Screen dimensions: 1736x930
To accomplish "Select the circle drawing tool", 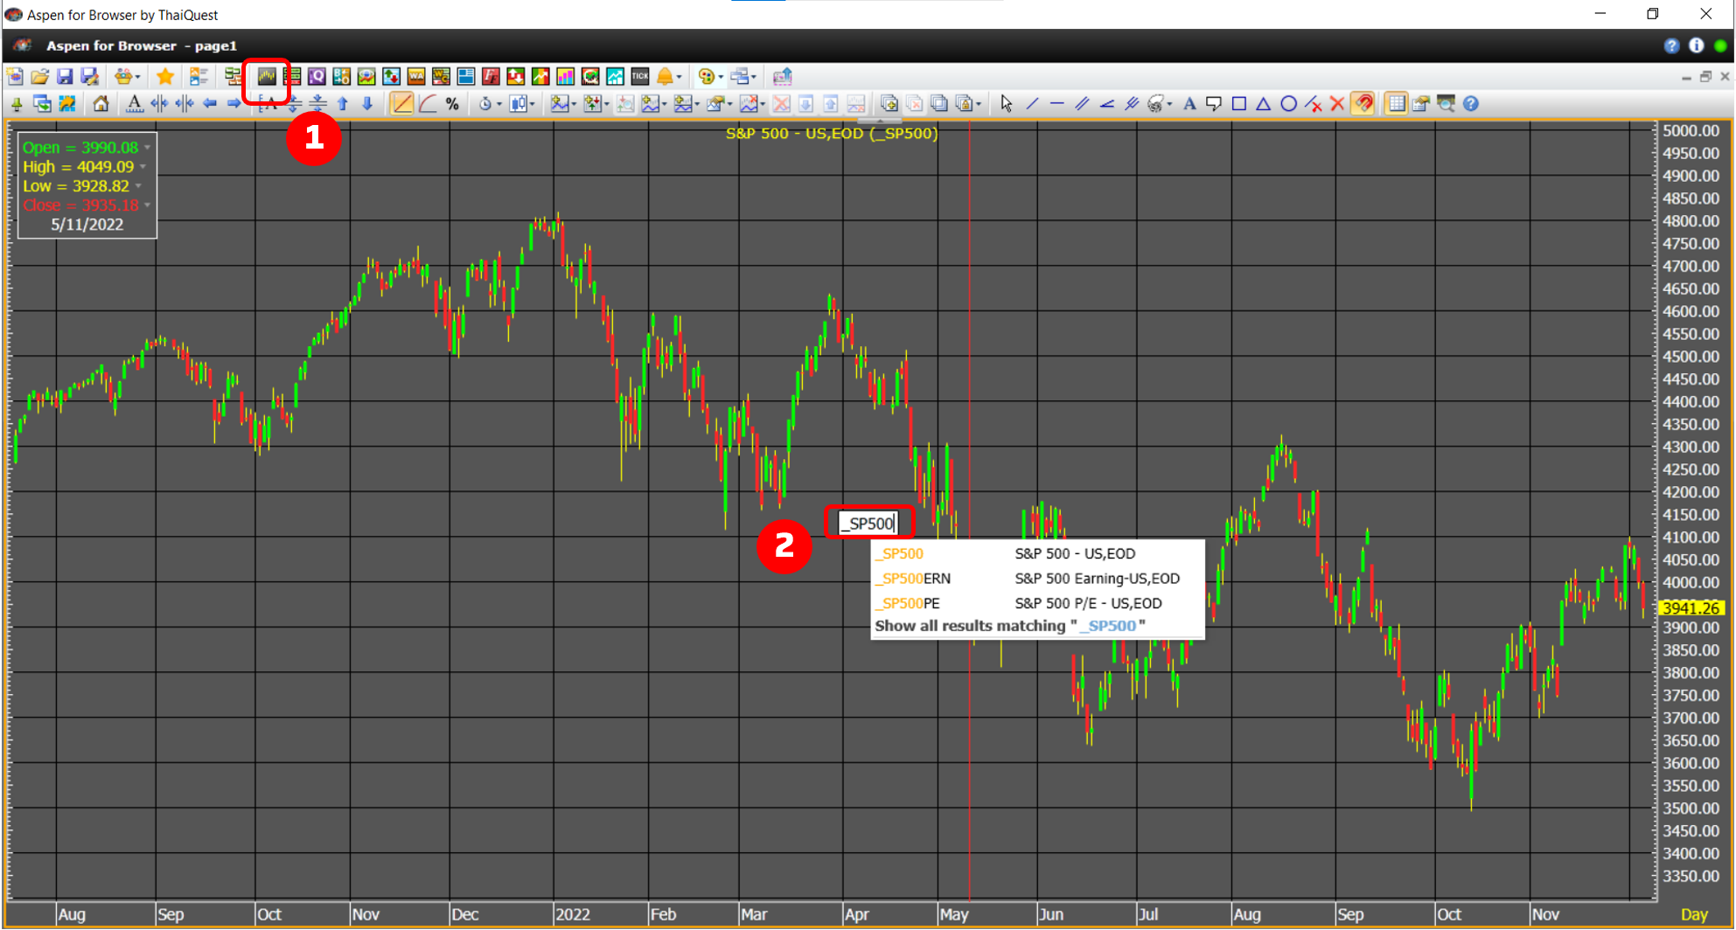I will coord(1288,104).
